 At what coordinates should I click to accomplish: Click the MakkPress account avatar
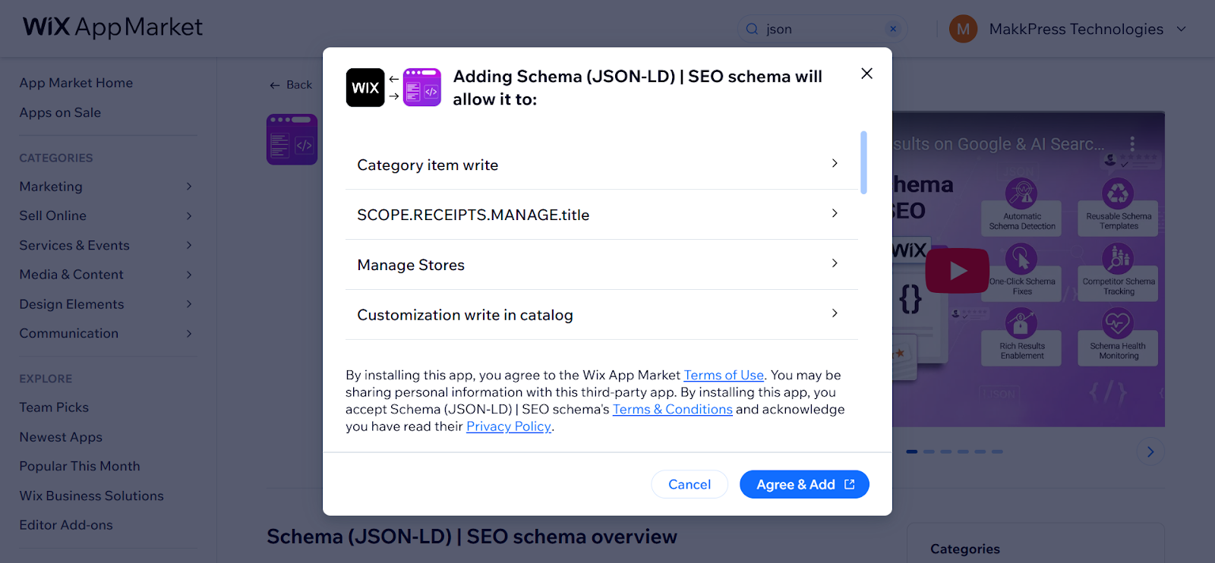[x=963, y=29]
